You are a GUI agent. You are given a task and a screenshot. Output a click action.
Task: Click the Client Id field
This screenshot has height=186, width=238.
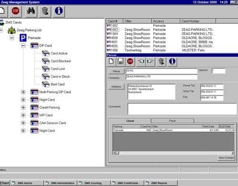(x=219, y=71)
